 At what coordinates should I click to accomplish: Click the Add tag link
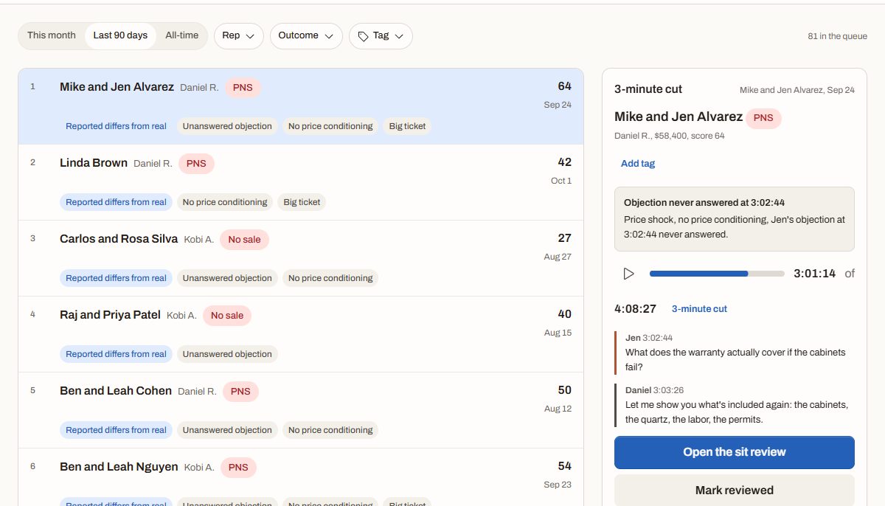(638, 164)
